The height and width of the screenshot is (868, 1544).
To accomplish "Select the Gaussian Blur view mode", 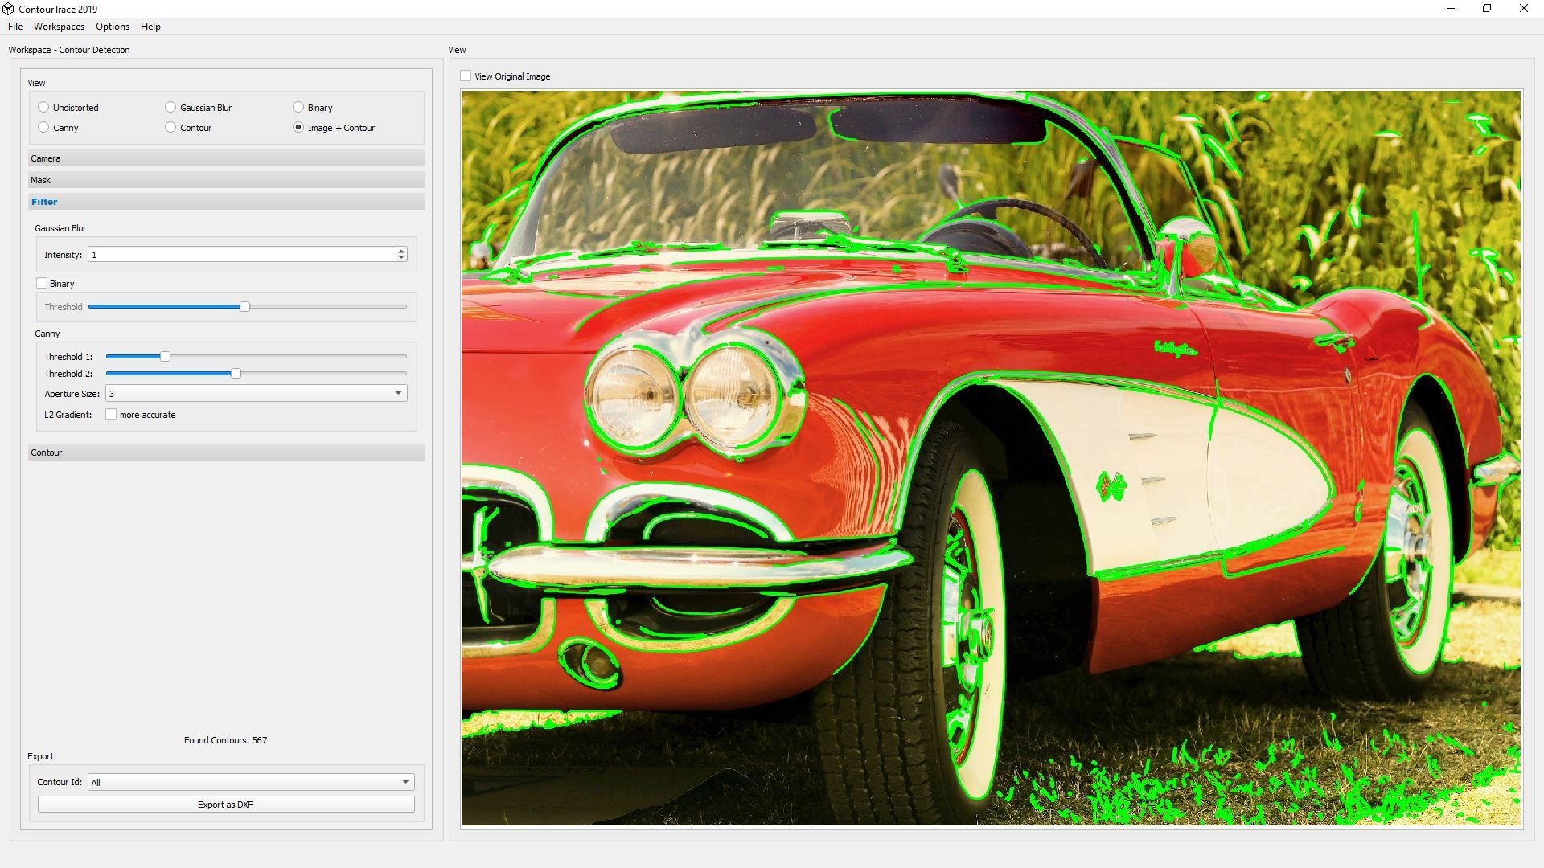I will point(170,107).
